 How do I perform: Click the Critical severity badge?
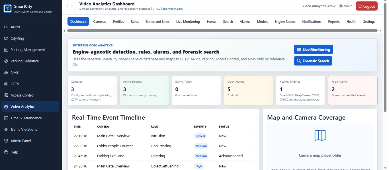[x=200, y=136]
